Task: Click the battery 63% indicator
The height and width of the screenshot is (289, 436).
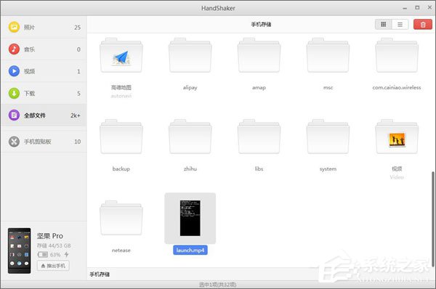Action: tap(49, 255)
